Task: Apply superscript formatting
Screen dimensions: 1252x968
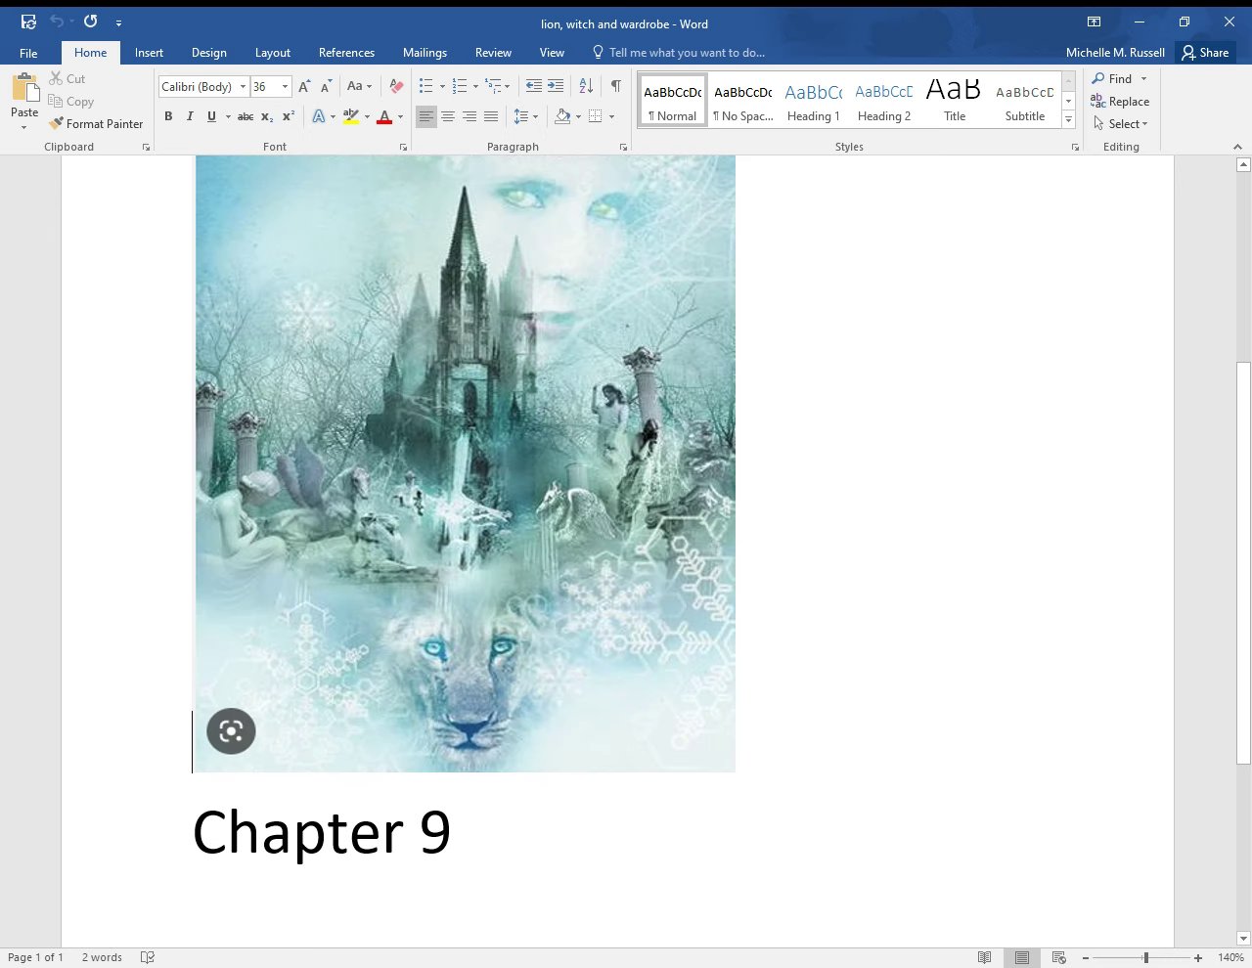Action: [x=289, y=117]
